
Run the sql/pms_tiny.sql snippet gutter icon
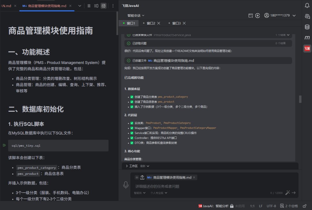point(4,145)
